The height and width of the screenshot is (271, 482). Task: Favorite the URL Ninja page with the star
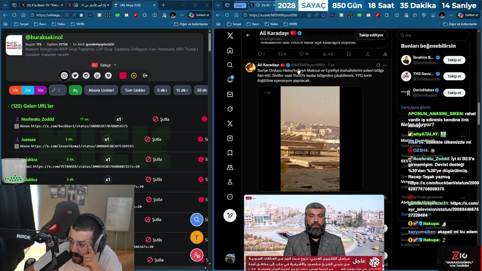pos(81,15)
